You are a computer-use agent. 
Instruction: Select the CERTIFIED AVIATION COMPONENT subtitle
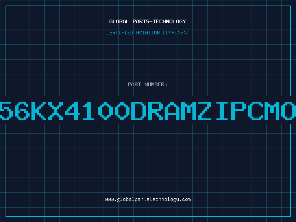(148, 33)
